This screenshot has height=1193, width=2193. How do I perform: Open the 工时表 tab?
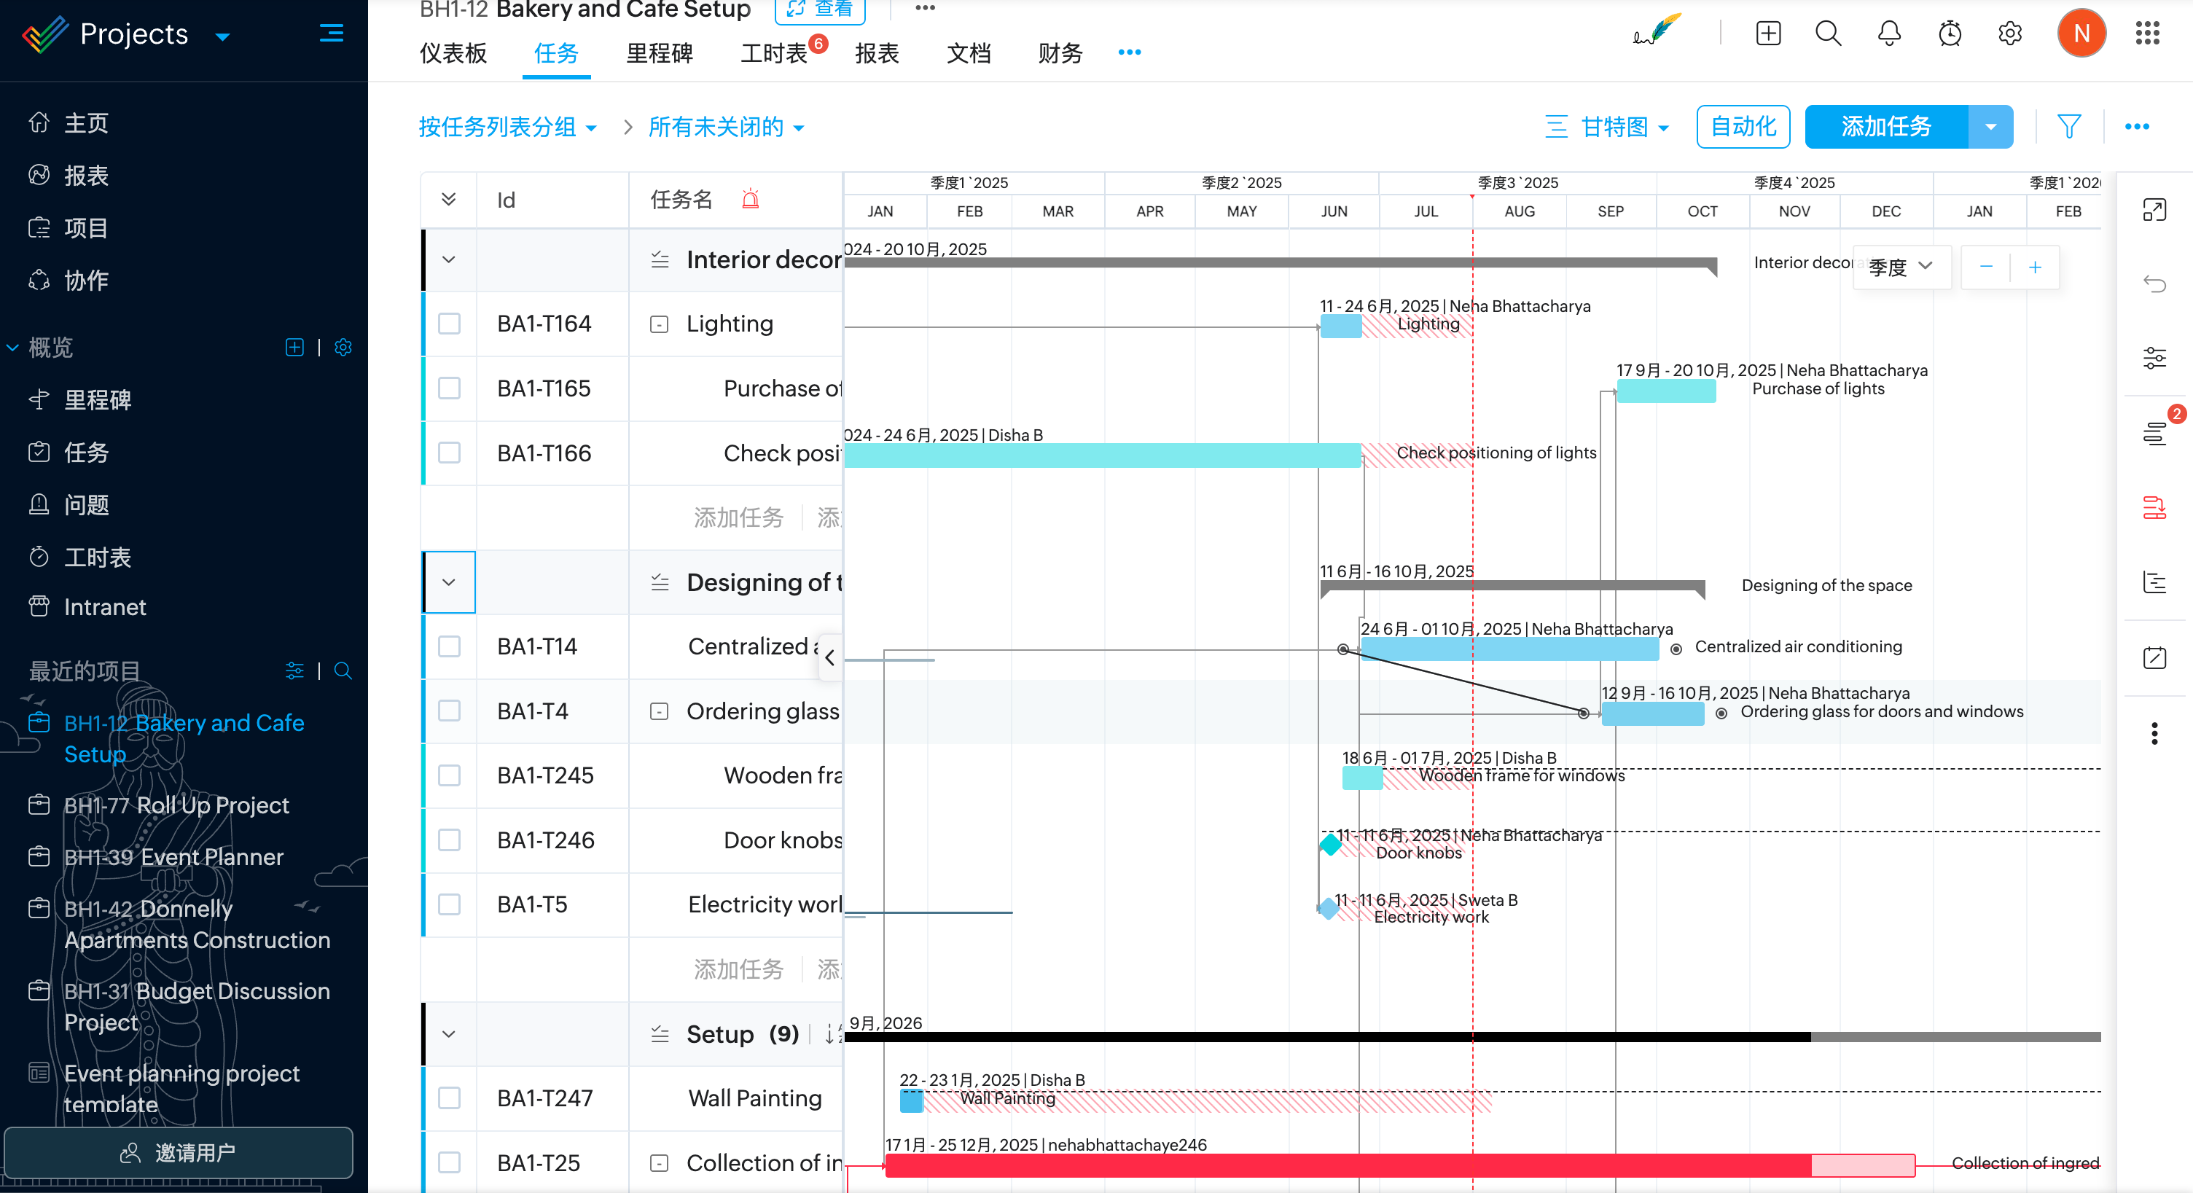click(x=773, y=54)
